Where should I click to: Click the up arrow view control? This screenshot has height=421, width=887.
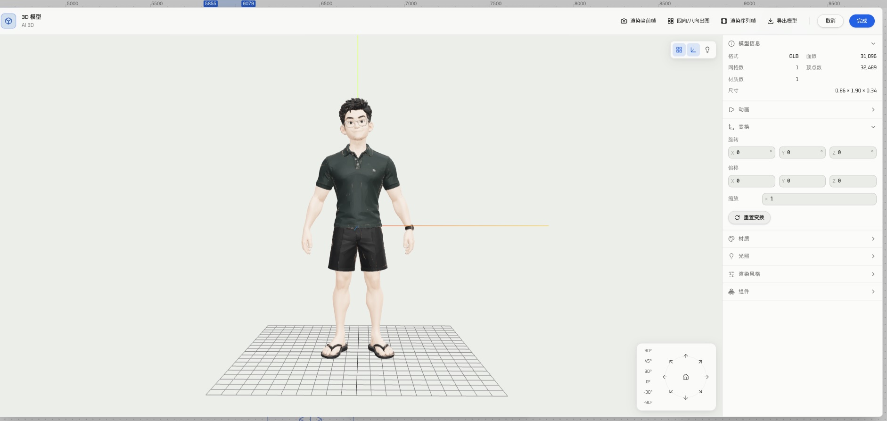click(686, 356)
